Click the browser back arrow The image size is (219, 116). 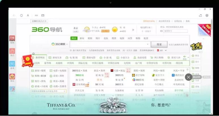(14, 15)
